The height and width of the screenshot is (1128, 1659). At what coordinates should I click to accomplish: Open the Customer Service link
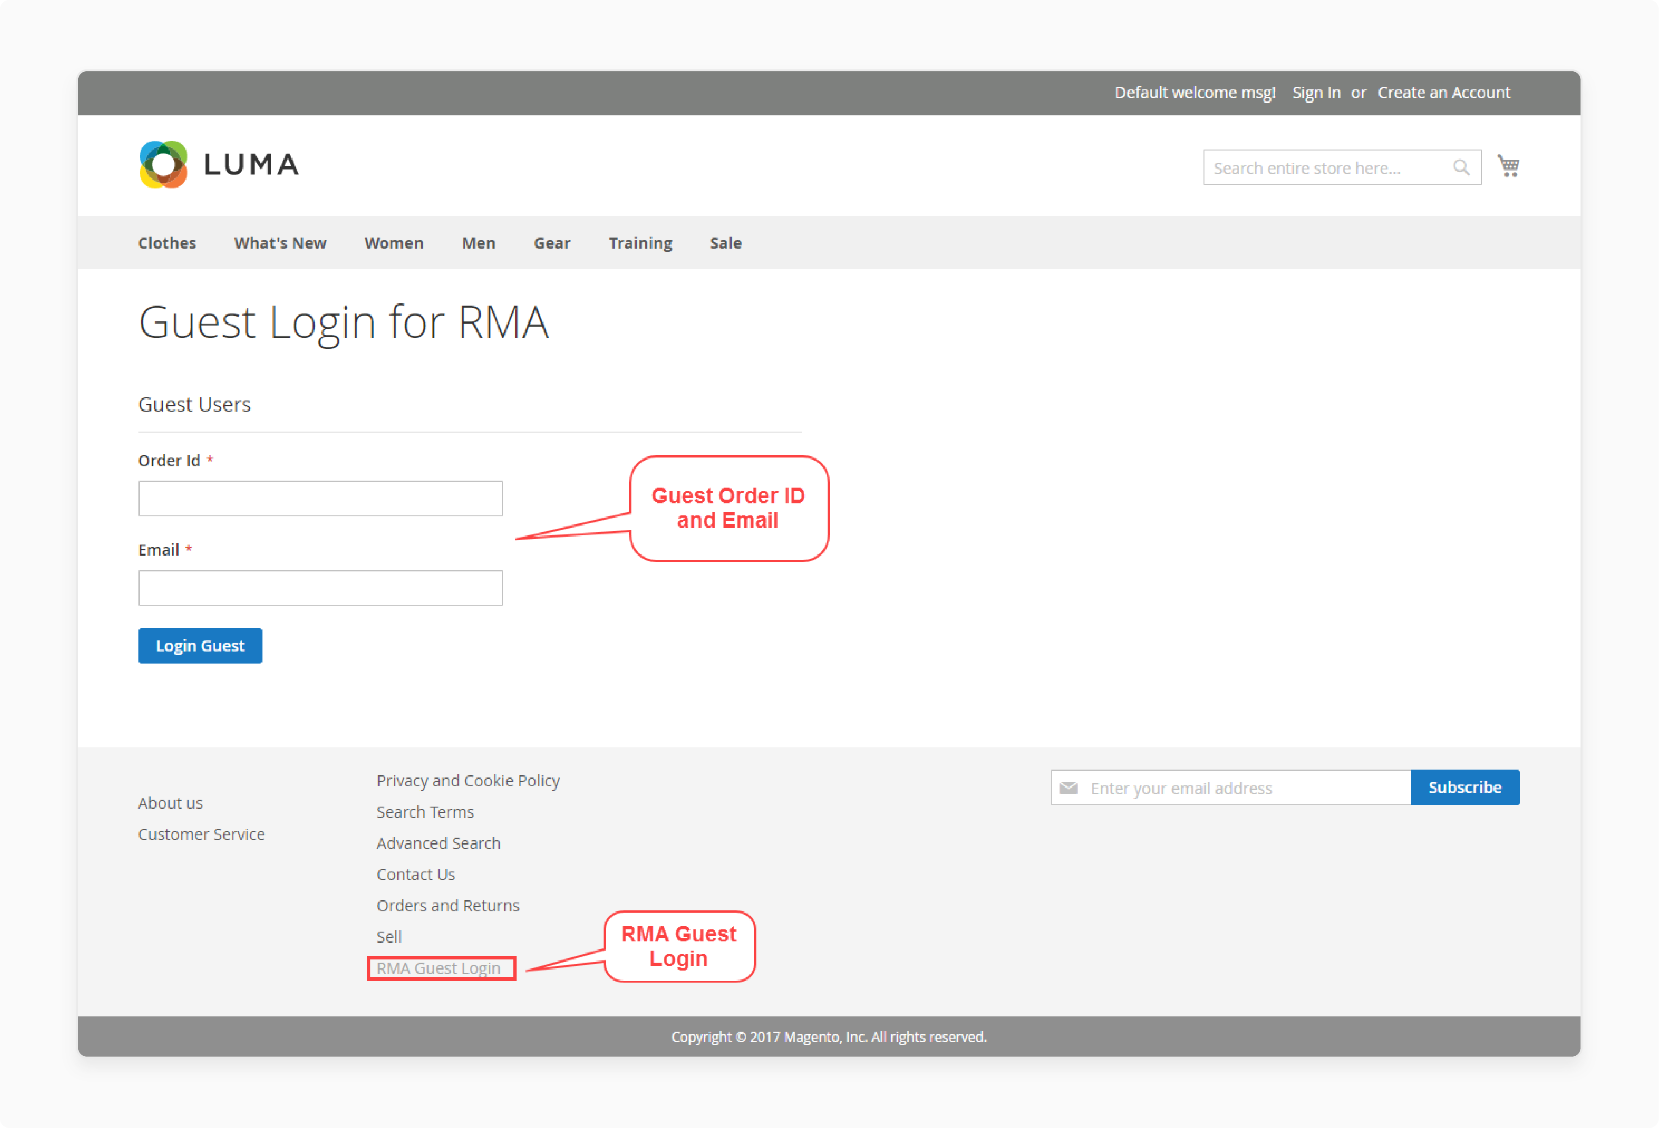(201, 834)
